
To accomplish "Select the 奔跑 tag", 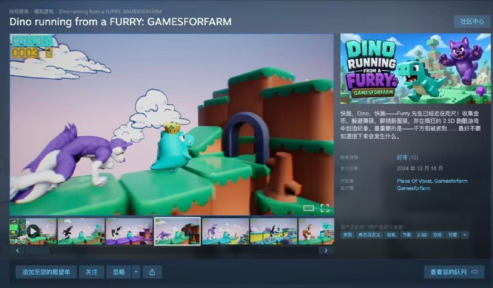I will click(x=348, y=235).
